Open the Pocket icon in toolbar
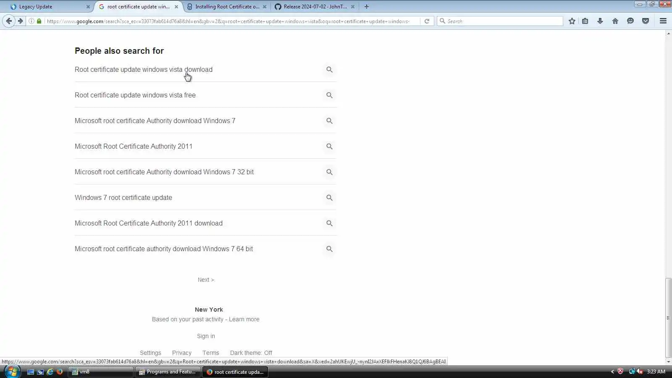672x378 pixels. pyautogui.click(x=646, y=21)
